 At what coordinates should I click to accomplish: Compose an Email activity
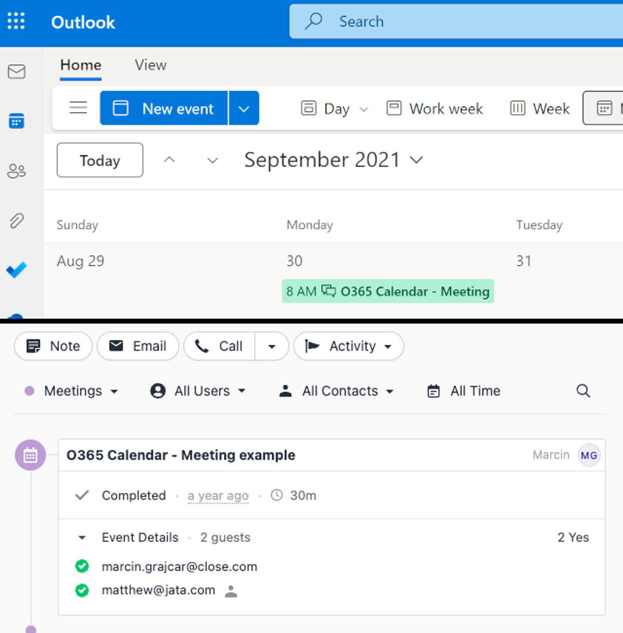(x=138, y=346)
